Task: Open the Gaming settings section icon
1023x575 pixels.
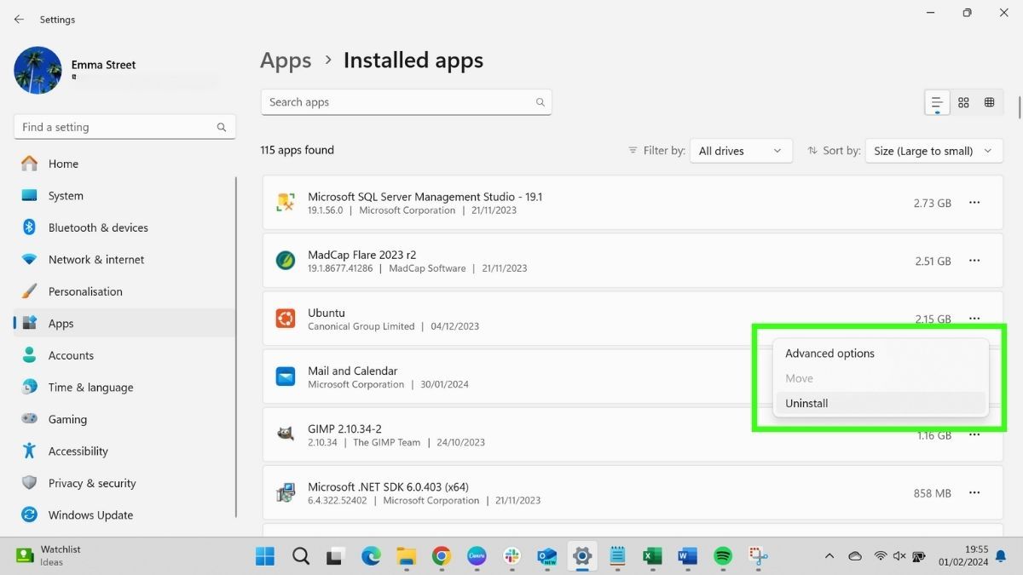Action: point(27,419)
